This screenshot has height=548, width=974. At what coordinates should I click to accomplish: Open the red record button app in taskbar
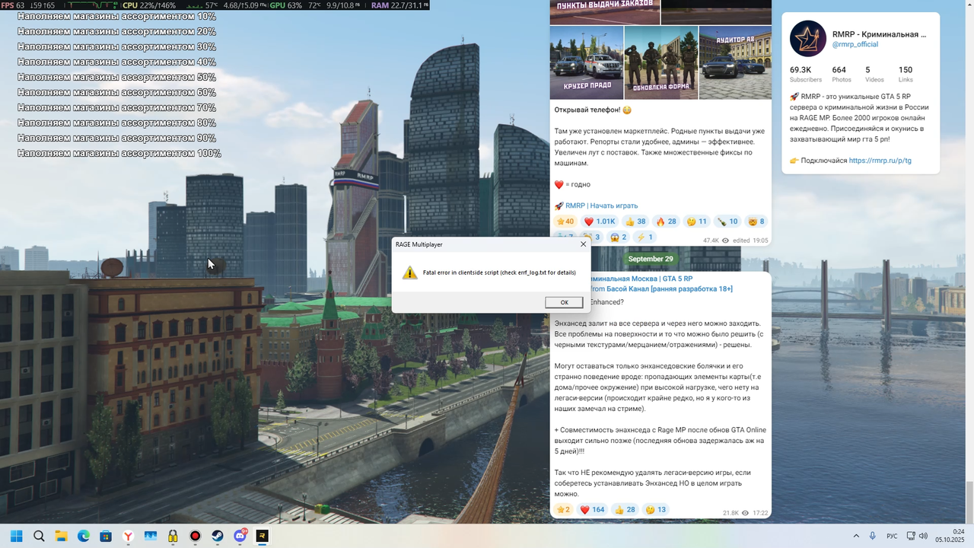(196, 536)
